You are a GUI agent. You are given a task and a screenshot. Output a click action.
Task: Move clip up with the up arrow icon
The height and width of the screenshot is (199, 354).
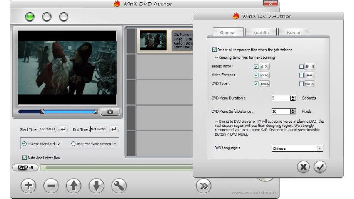tap(73, 186)
